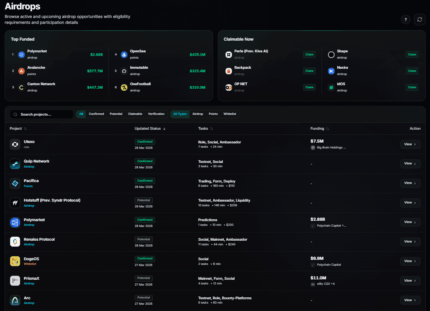Screen dimensions: 430x311
Task: Click the Pacifica project icon
Action: point(15,183)
